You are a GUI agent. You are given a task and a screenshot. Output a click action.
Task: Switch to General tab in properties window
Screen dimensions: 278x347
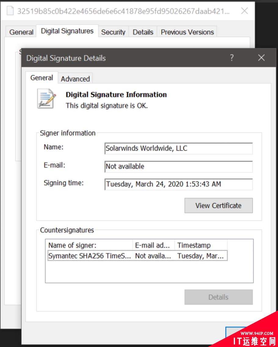pyautogui.click(x=21, y=32)
